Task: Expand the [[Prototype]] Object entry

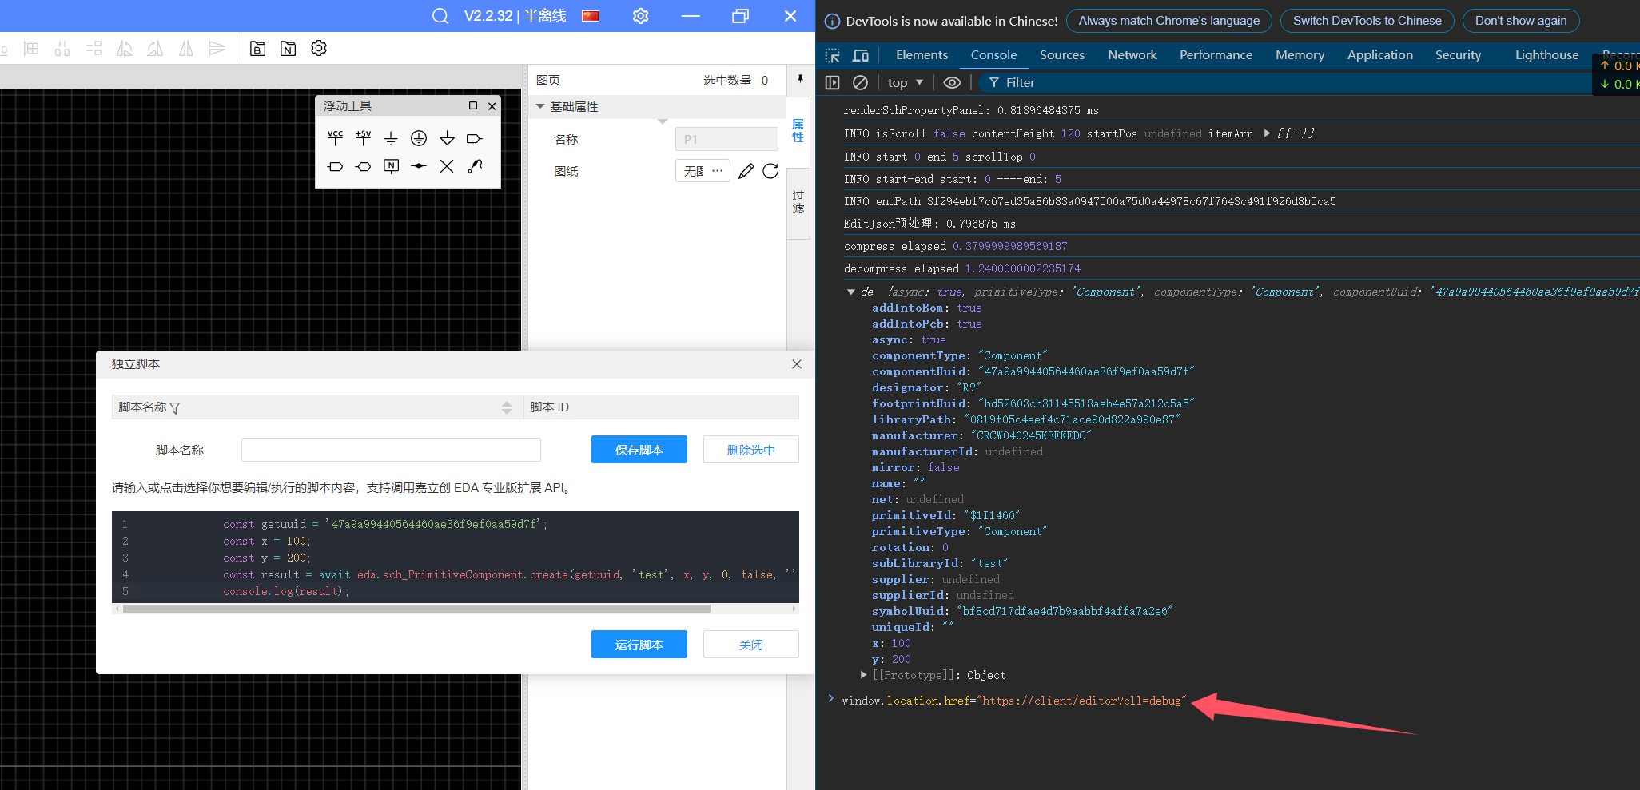Action: (864, 675)
